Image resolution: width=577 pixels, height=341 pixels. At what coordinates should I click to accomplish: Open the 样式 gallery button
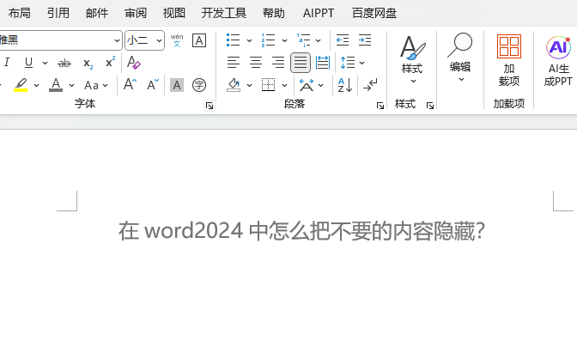[x=412, y=59]
